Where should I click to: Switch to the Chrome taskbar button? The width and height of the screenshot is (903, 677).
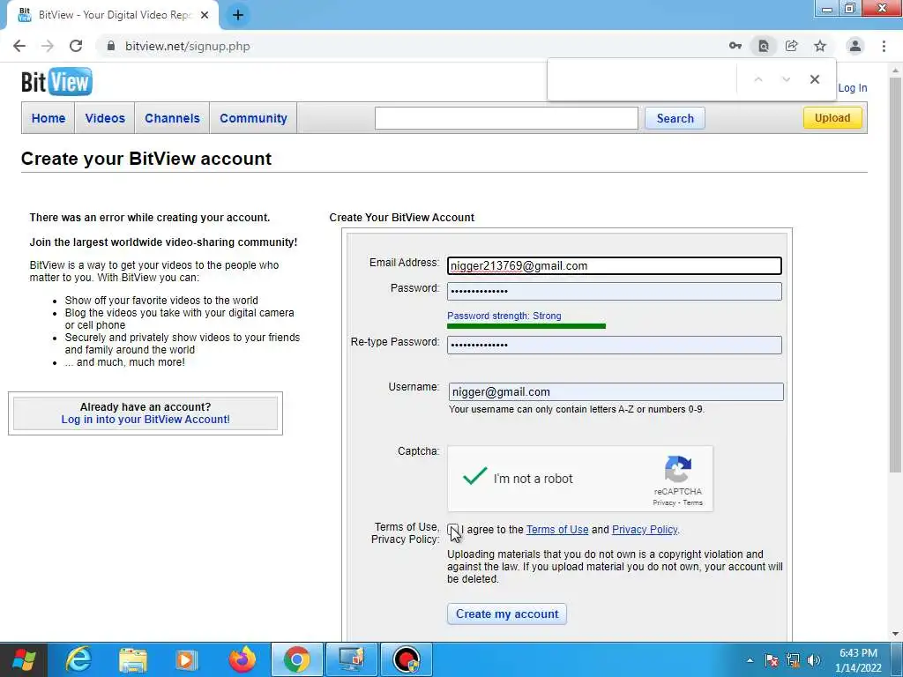(296, 659)
